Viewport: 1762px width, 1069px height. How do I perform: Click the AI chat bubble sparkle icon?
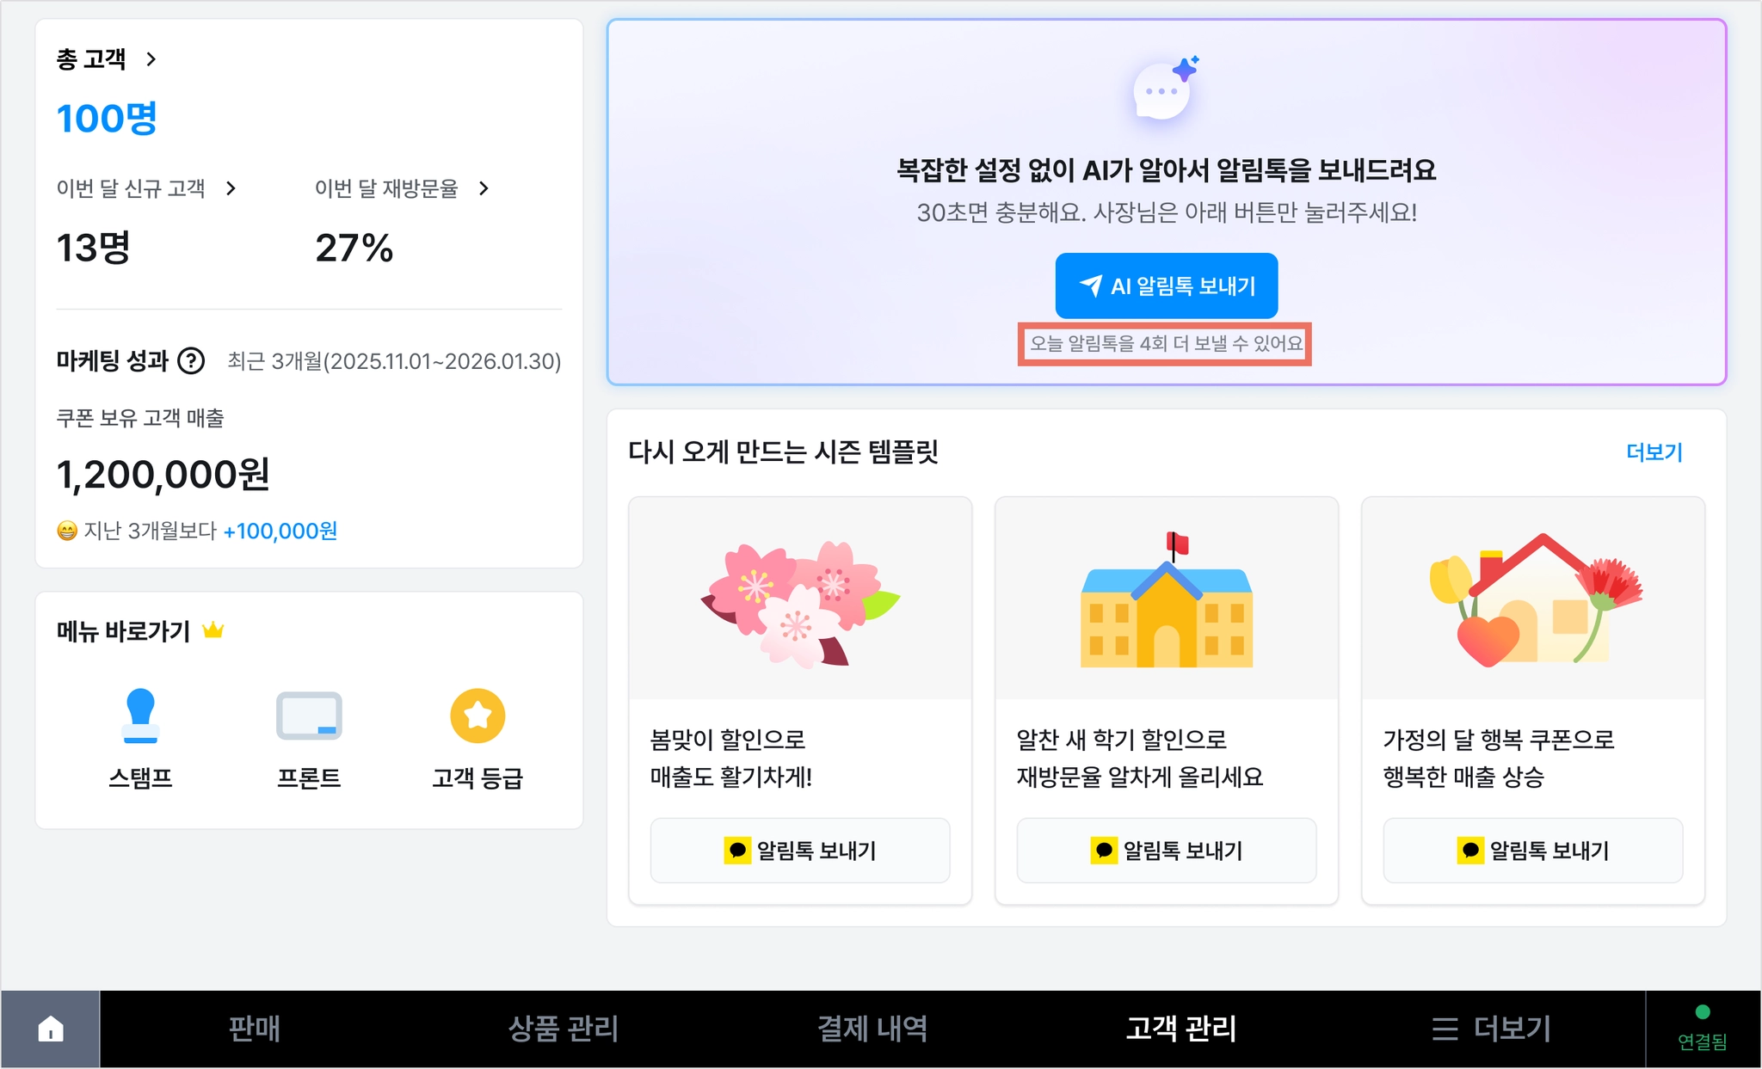[1166, 90]
